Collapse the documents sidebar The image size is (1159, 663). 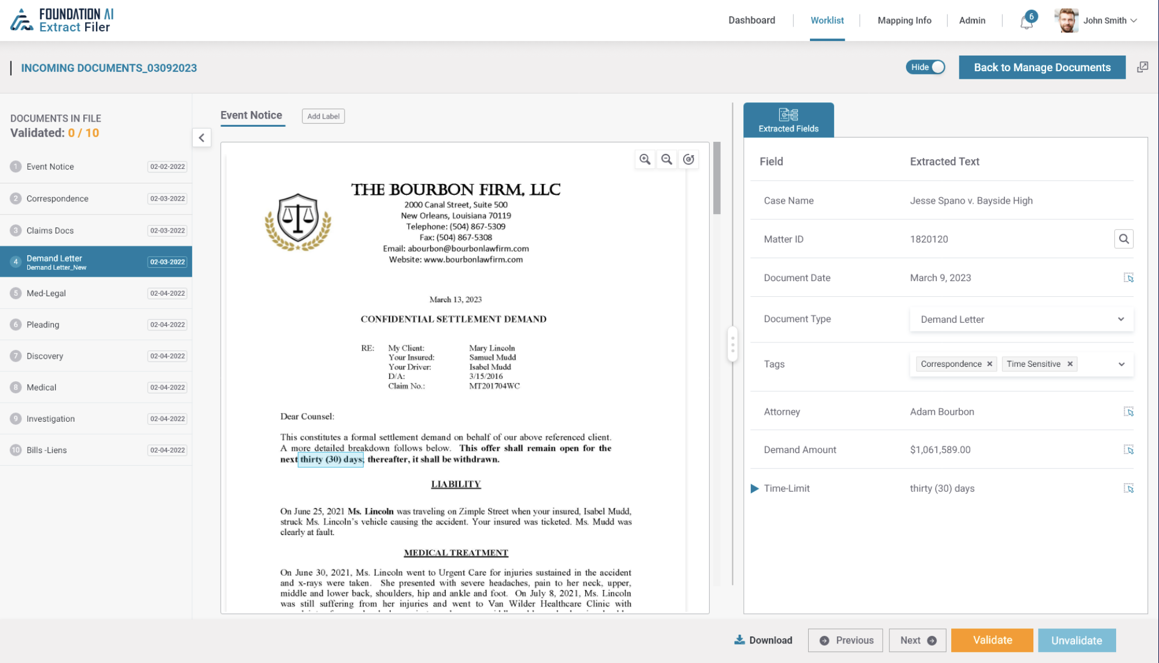click(201, 138)
